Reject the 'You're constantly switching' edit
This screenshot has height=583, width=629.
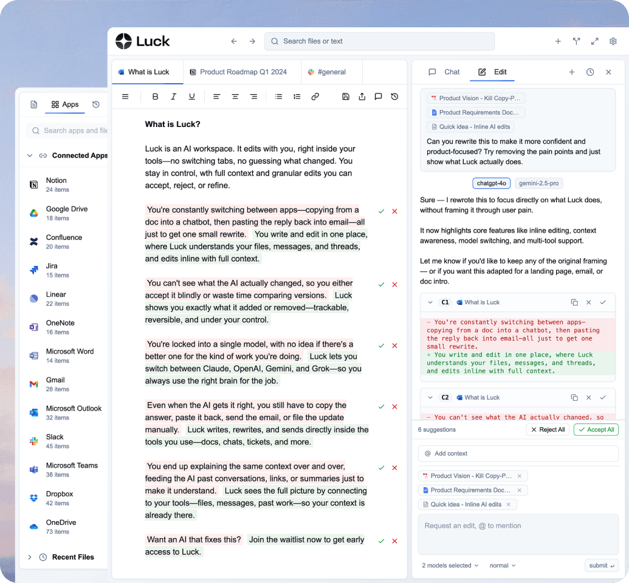(395, 211)
